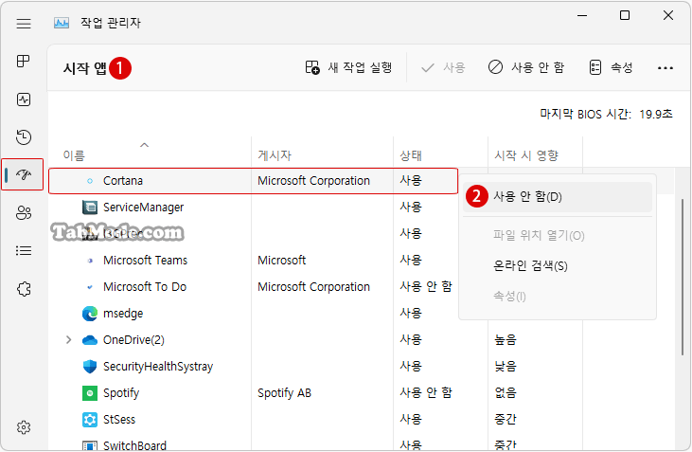Click the SecurityHealthSystray shield icon
The width and height of the screenshot is (692, 452).
tap(90, 367)
